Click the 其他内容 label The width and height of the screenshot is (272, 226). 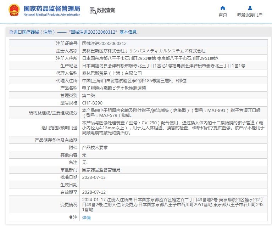click(69, 155)
